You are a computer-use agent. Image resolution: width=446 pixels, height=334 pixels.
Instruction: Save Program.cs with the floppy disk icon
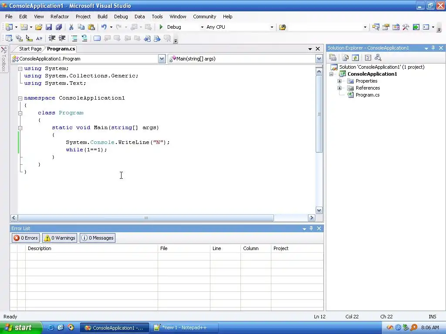click(x=49, y=27)
